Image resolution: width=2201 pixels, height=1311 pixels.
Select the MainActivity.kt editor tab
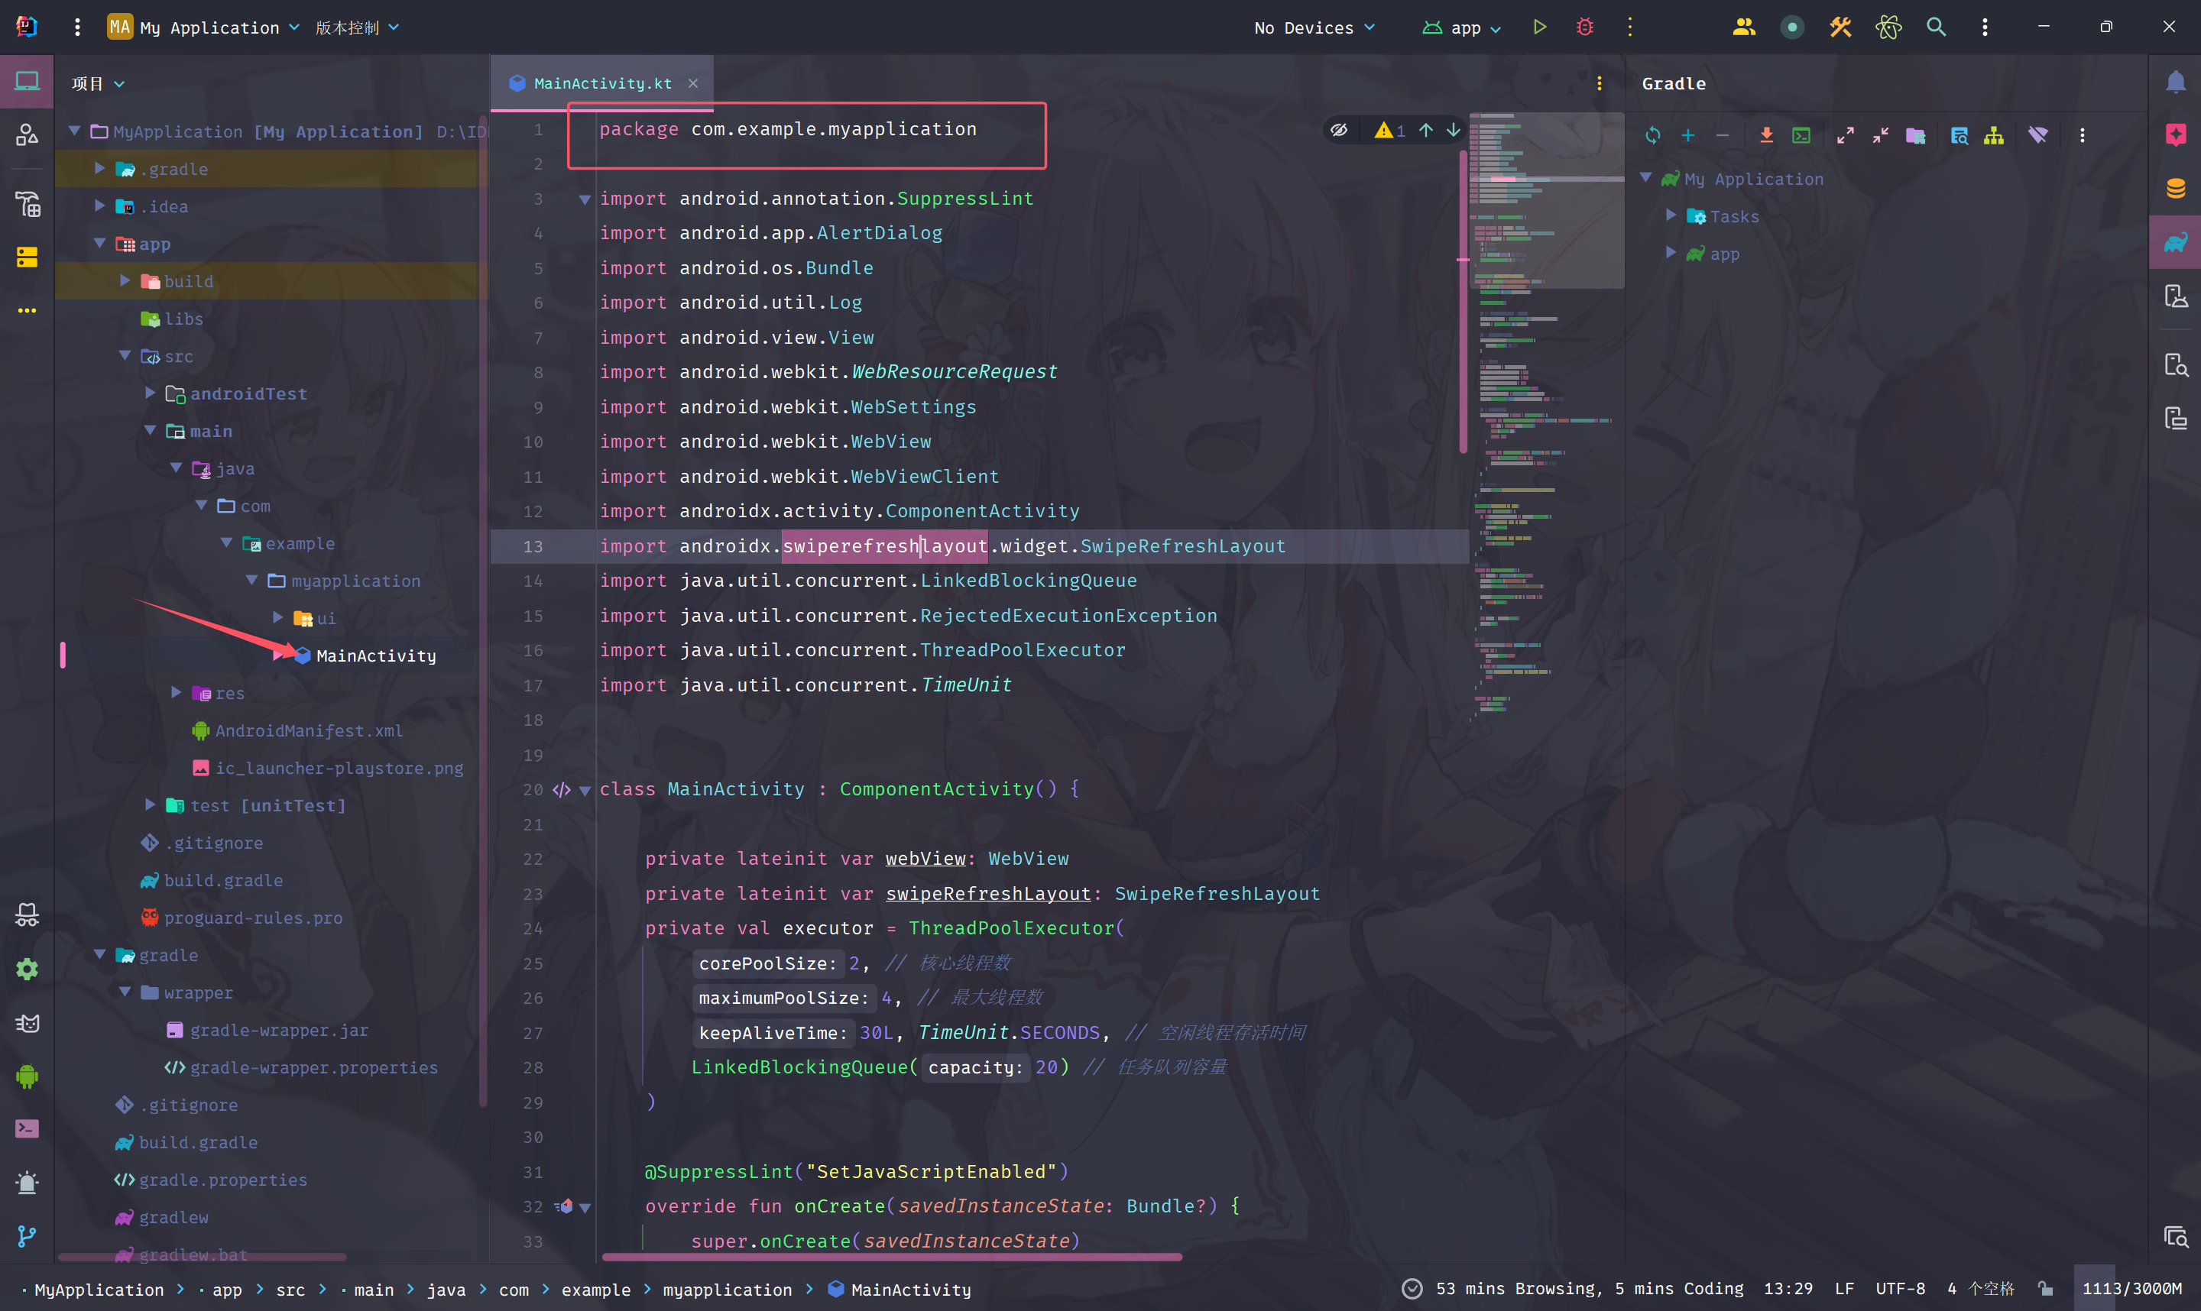click(x=601, y=83)
